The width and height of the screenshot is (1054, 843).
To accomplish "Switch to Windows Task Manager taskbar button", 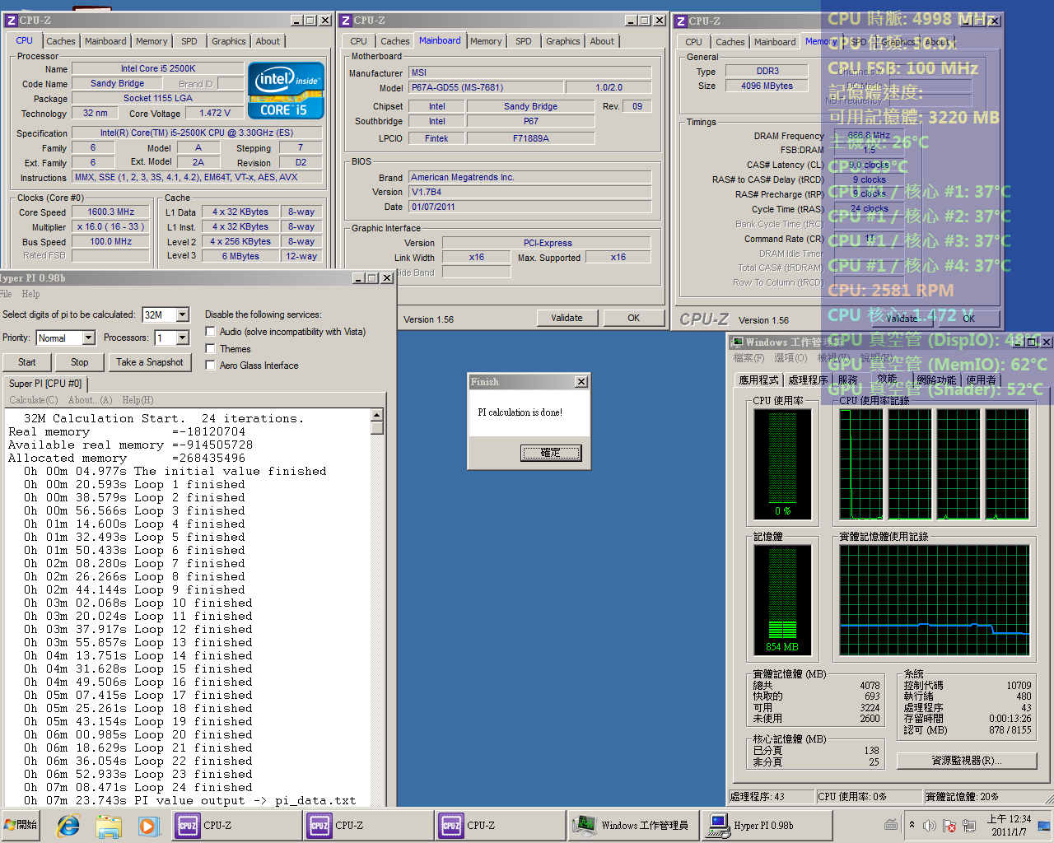I will click(x=632, y=825).
